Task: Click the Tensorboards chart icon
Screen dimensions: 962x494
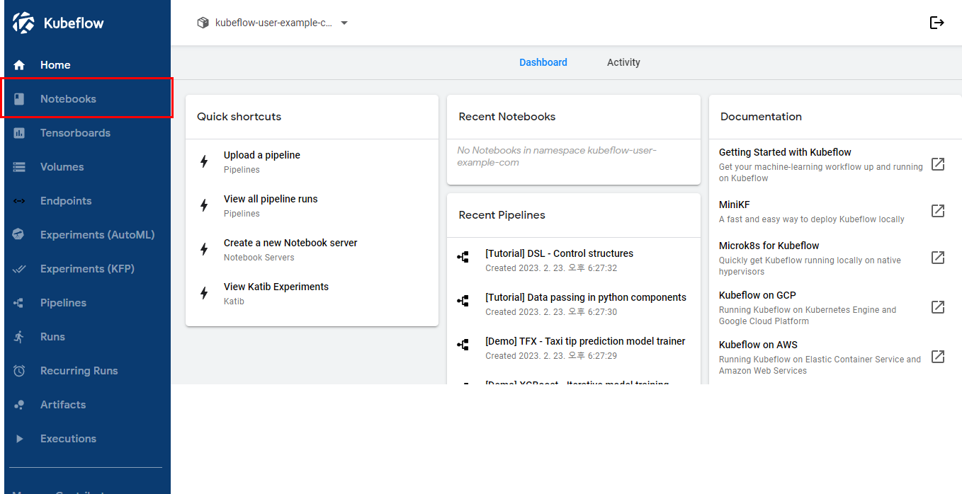Action: pos(19,133)
